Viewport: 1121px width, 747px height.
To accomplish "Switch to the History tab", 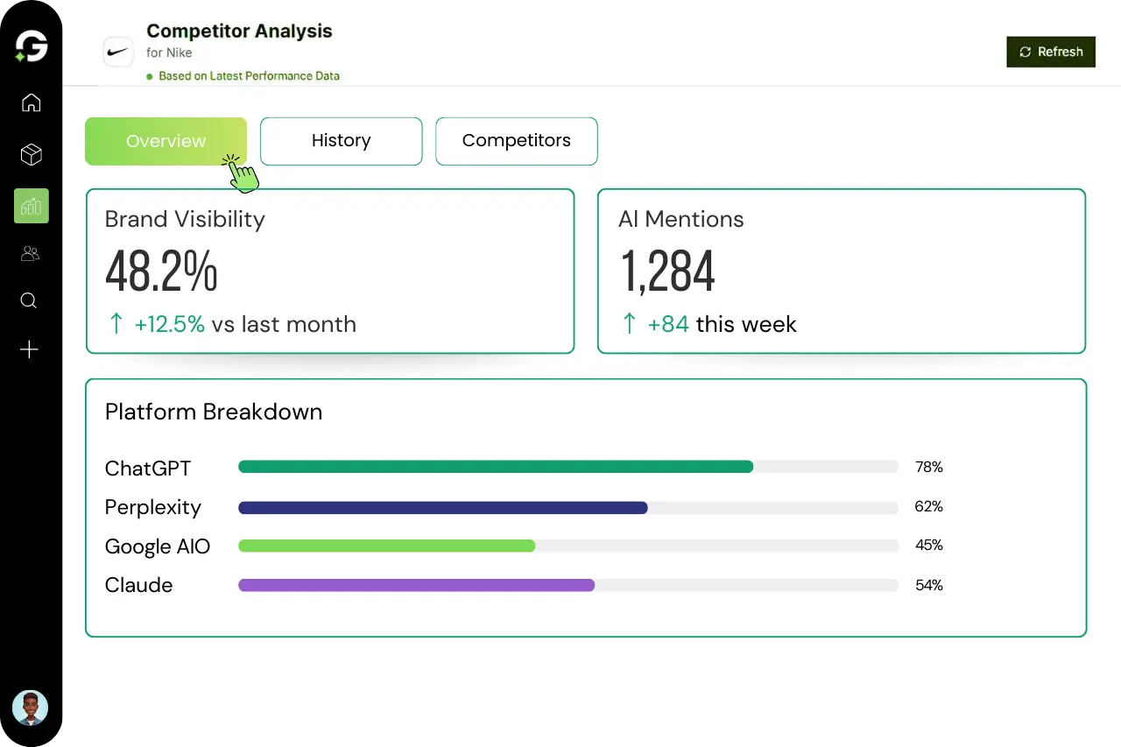I will coord(341,141).
